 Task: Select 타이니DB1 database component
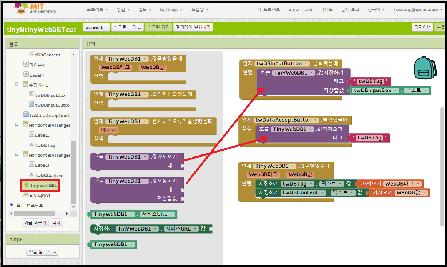tap(40, 196)
